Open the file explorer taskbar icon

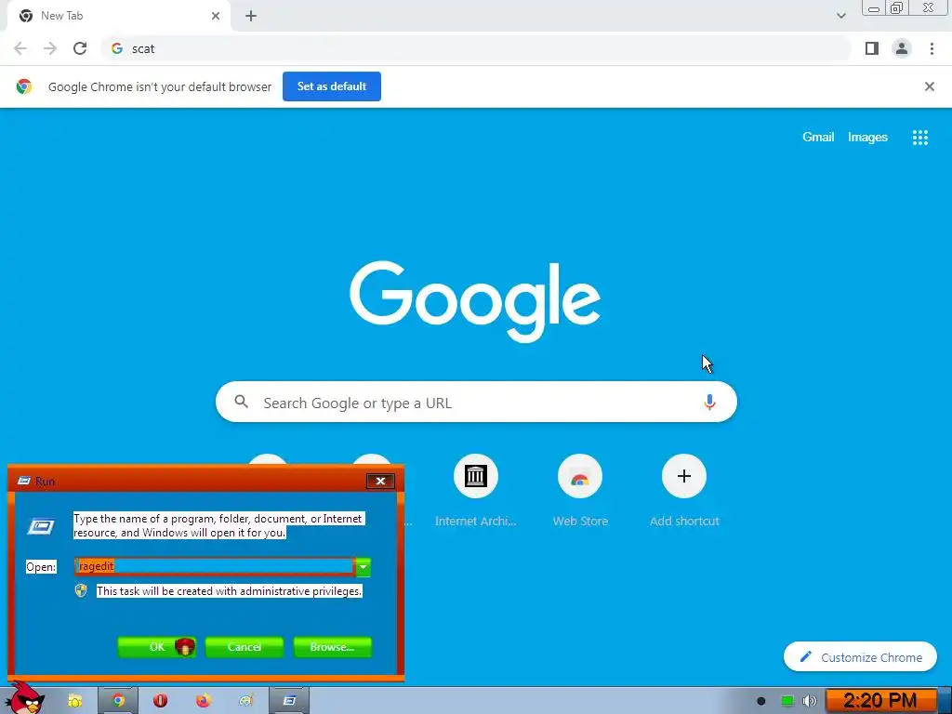pyautogui.click(x=74, y=701)
